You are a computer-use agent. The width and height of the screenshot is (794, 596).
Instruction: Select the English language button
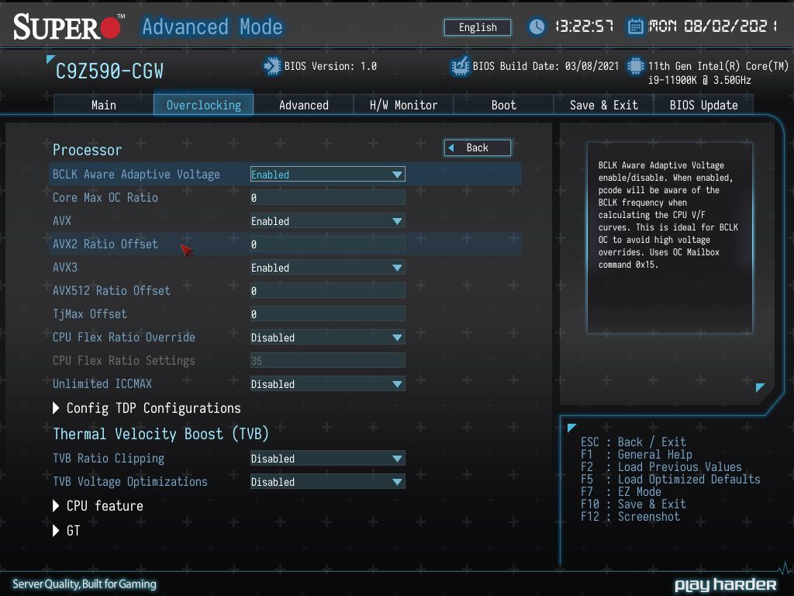click(478, 27)
